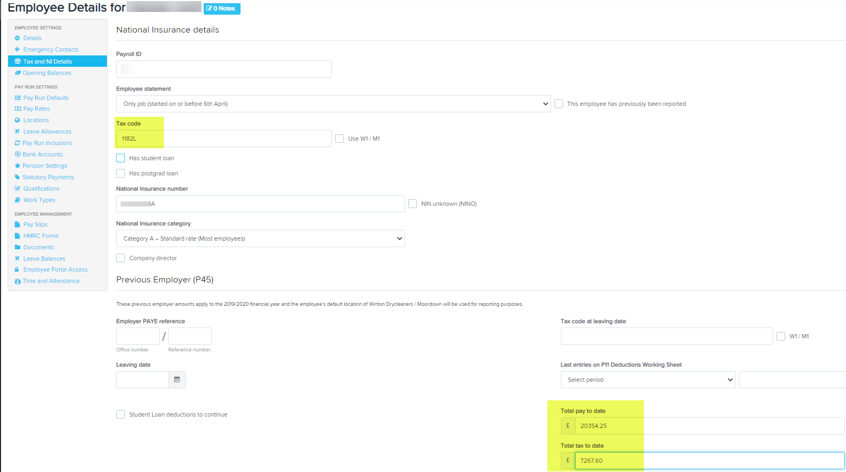The width and height of the screenshot is (846, 472).
Task: Check the Has student loan box
Action: point(120,158)
